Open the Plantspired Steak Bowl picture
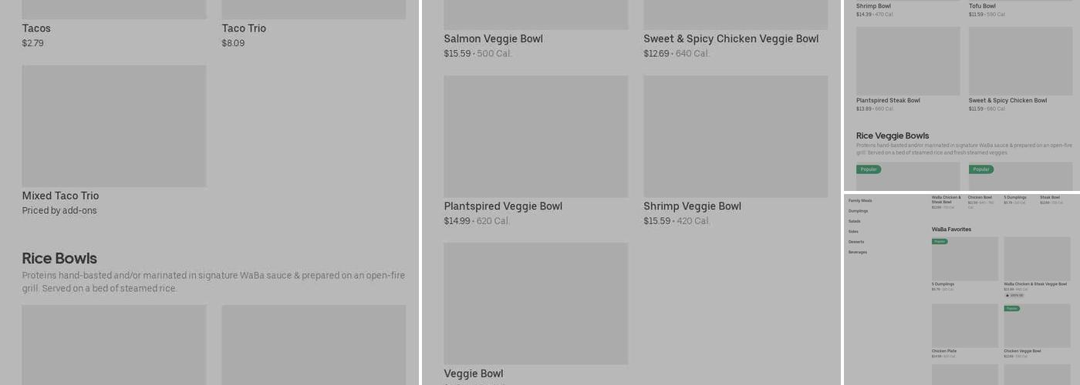 point(908,62)
